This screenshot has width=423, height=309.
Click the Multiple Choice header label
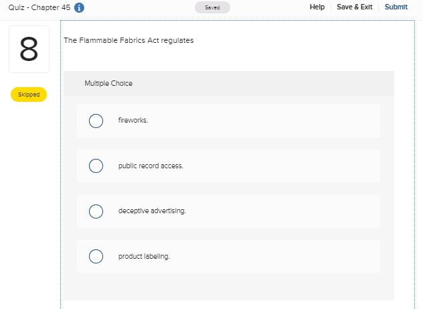(x=108, y=84)
